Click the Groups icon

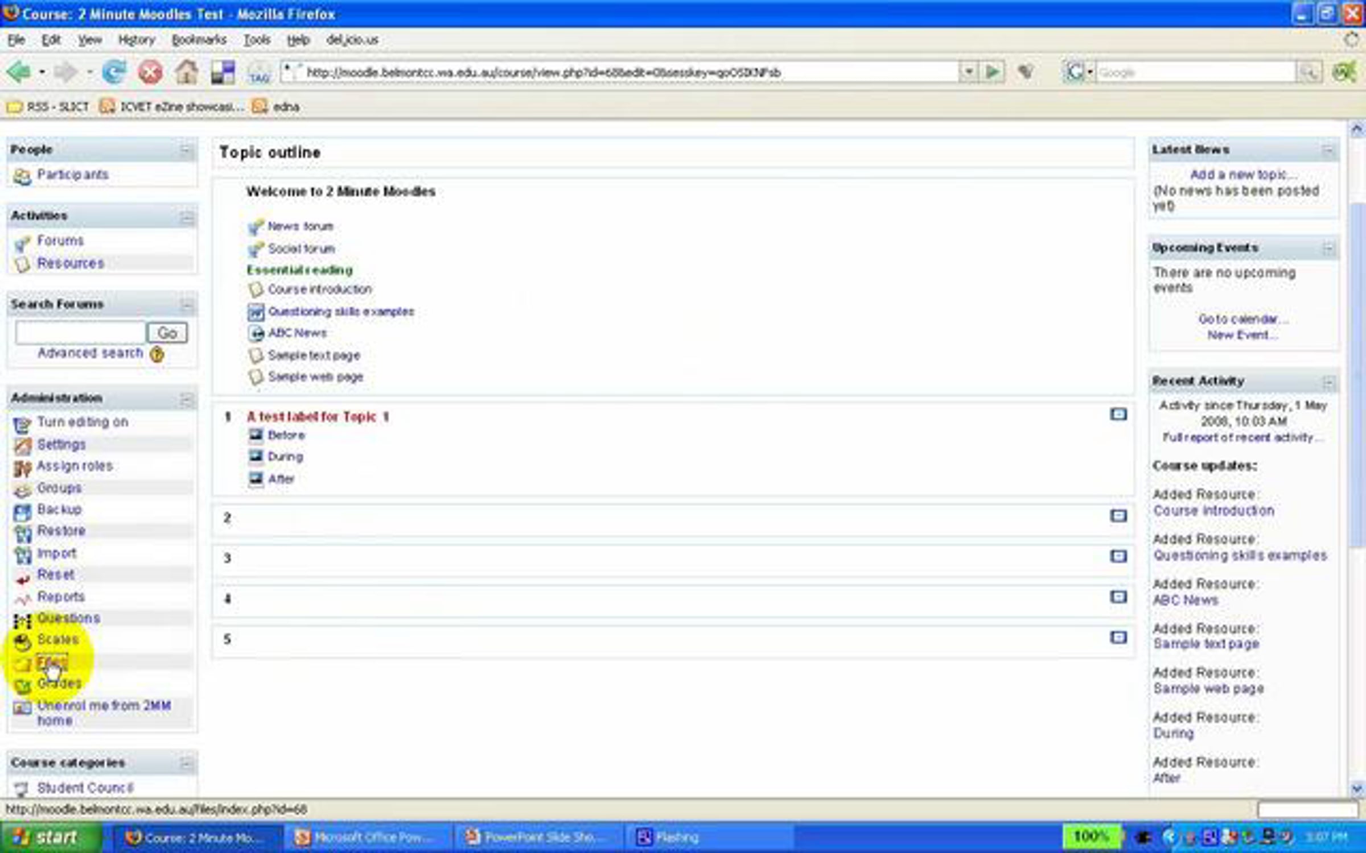coord(22,490)
